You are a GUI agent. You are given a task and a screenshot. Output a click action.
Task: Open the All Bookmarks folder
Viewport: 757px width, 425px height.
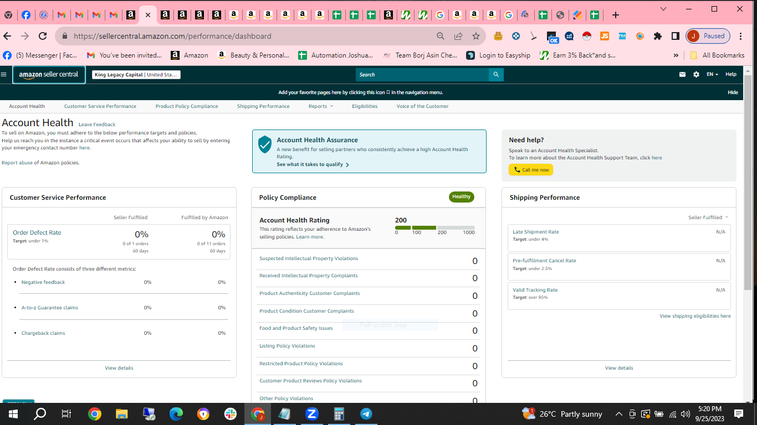[x=717, y=55]
